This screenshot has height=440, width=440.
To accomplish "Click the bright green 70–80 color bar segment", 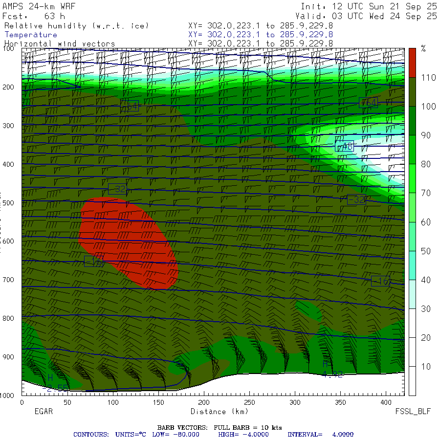I will pos(412,178).
